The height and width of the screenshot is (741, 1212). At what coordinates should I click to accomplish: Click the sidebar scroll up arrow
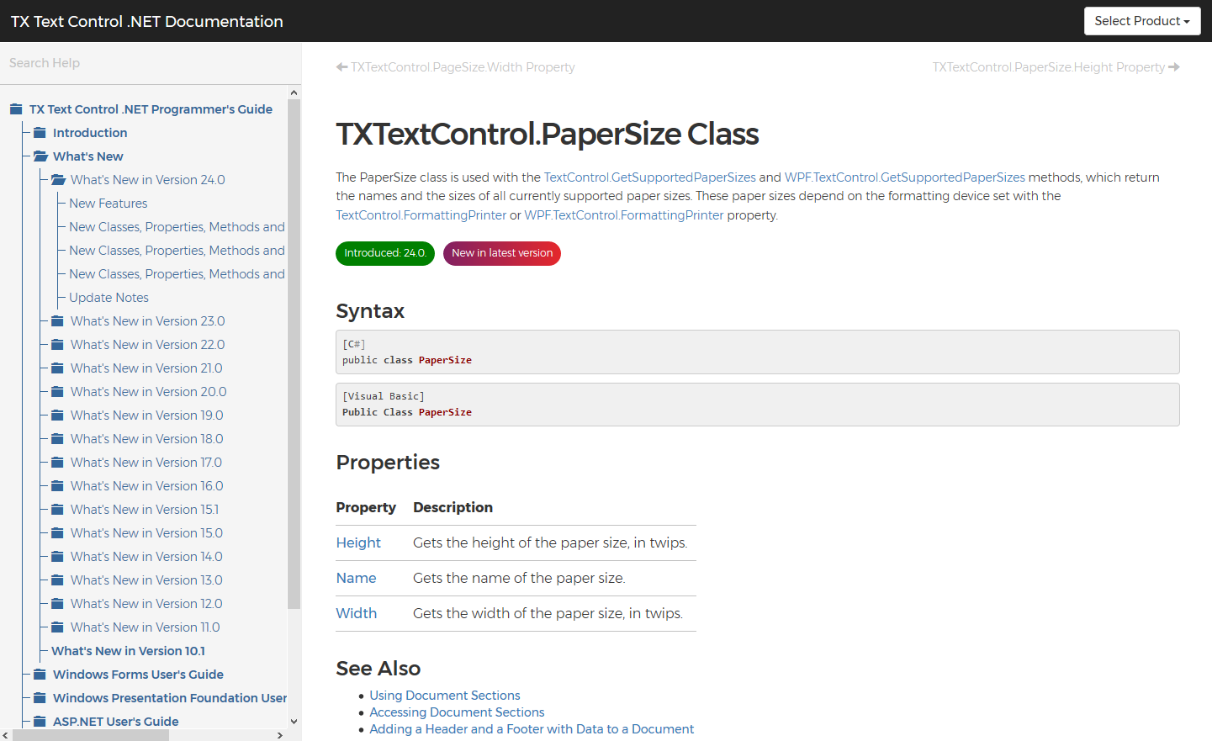tap(294, 93)
